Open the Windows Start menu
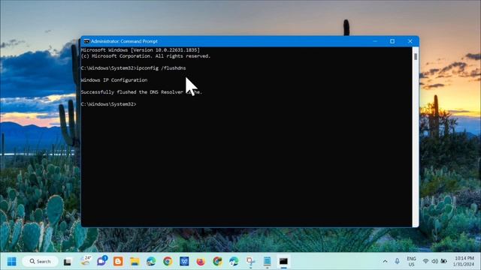This screenshot has height=270, width=481. coord(12,262)
